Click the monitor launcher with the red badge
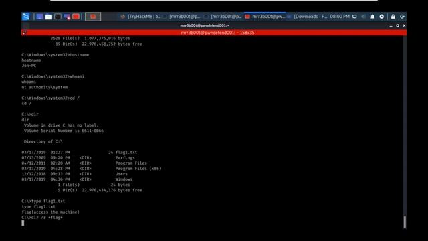This screenshot has height=241, width=428. click(x=67, y=17)
